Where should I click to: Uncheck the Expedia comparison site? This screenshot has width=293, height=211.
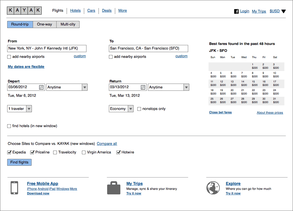pos(9,152)
